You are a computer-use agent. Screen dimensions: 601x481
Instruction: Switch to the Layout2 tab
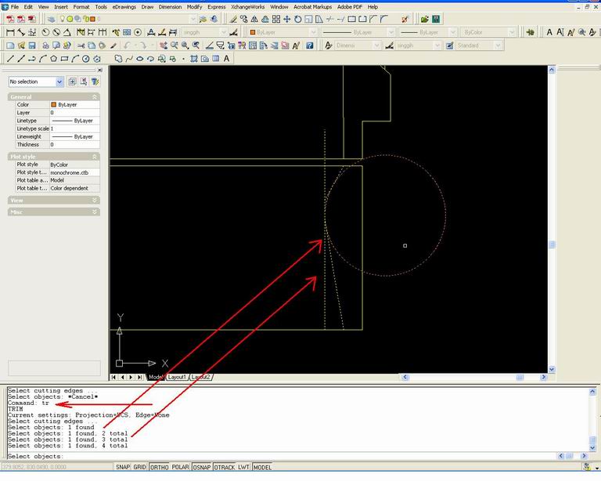(201, 377)
